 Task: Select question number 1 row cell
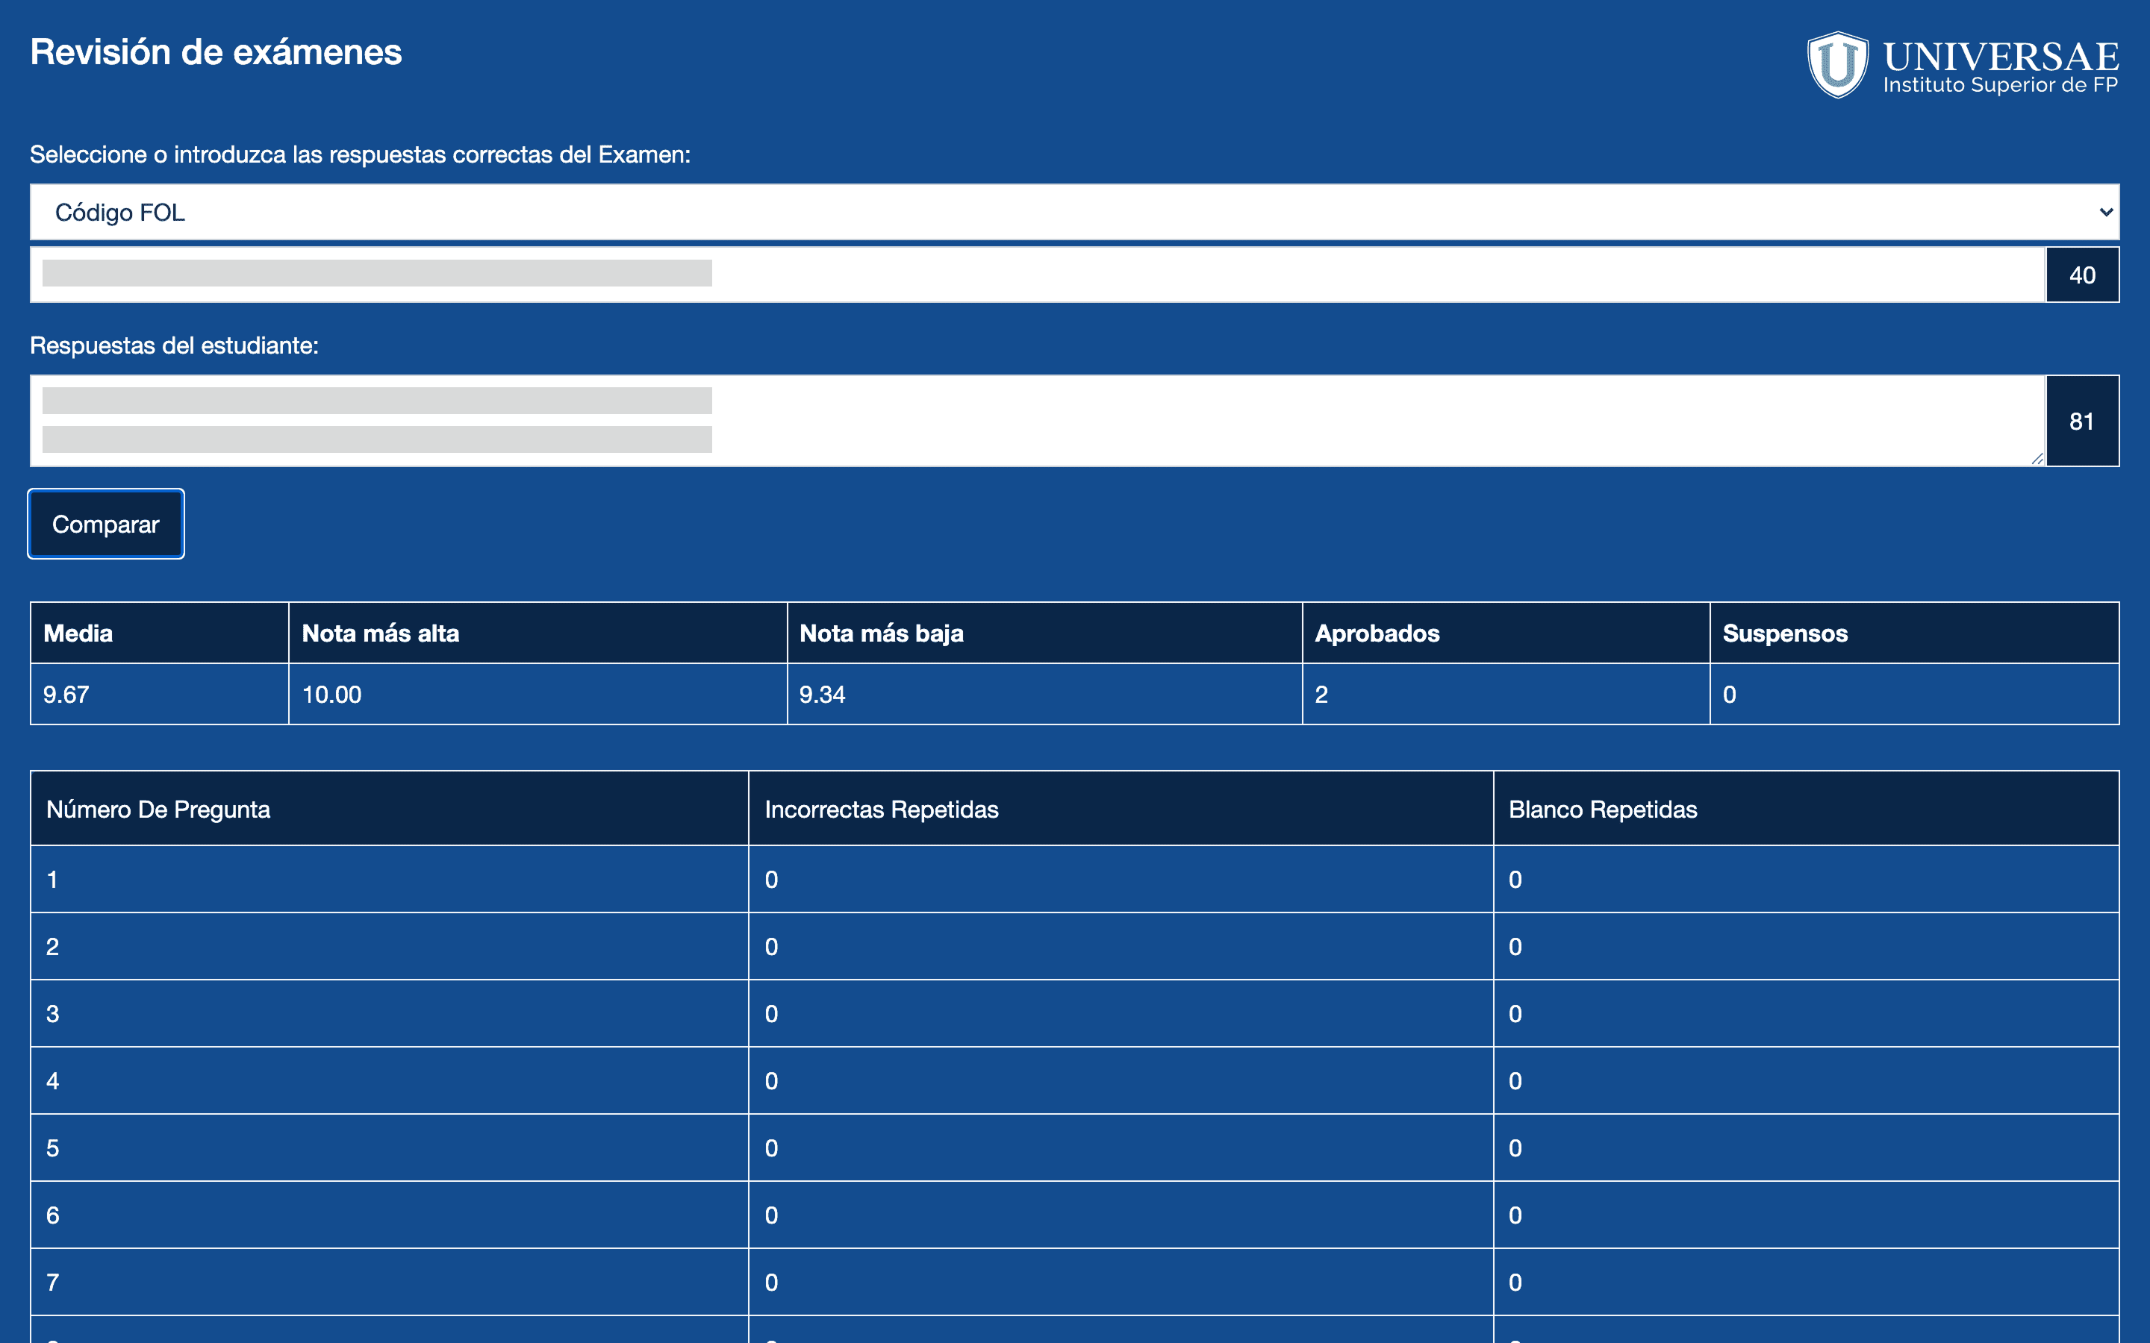click(389, 880)
